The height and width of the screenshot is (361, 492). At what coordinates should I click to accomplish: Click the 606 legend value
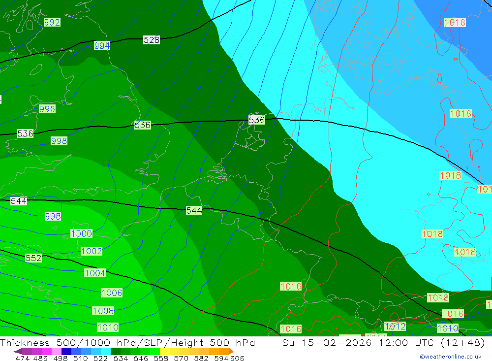point(237,358)
